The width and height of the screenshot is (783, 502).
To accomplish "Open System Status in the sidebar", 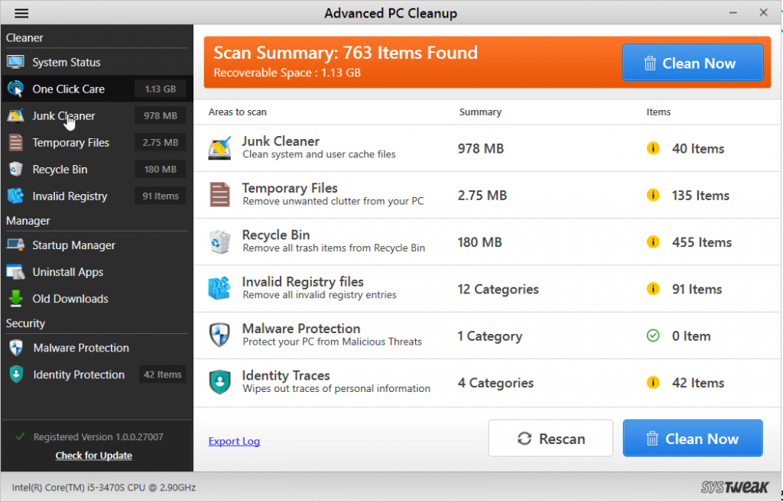I will 97,63.
